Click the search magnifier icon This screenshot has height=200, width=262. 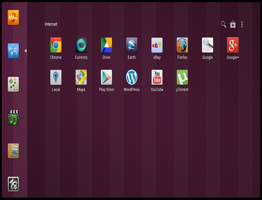[x=223, y=24]
